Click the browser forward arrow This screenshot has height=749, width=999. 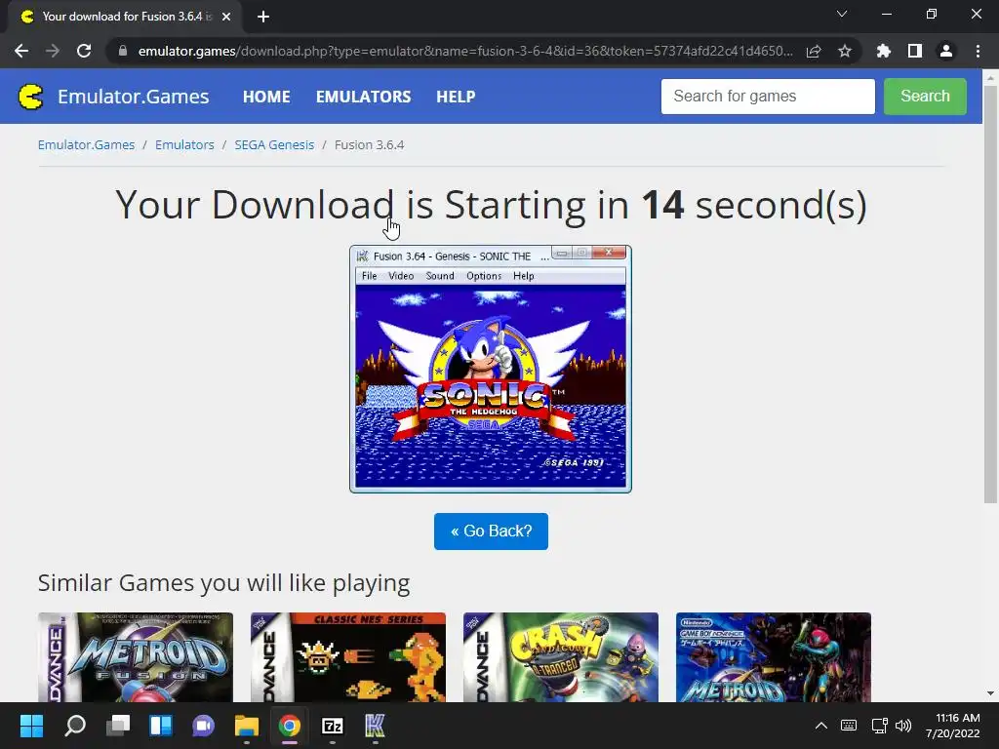pyautogui.click(x=53, y=51)
